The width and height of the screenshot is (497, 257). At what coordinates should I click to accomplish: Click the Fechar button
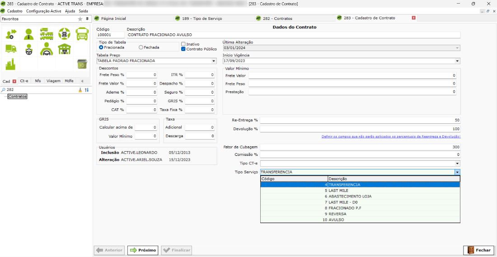coord(478,250)
